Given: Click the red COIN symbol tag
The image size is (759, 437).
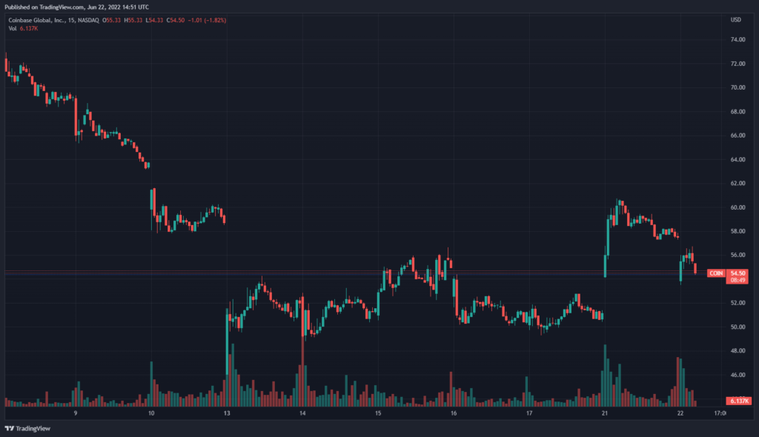Looking at the screenshot, I should 716,273.
